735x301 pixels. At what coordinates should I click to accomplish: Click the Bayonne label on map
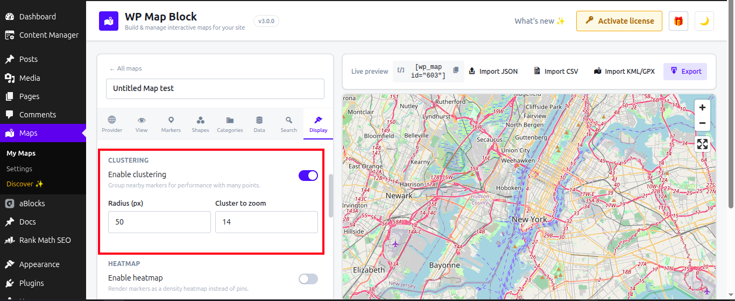click(x=444, y=265)
